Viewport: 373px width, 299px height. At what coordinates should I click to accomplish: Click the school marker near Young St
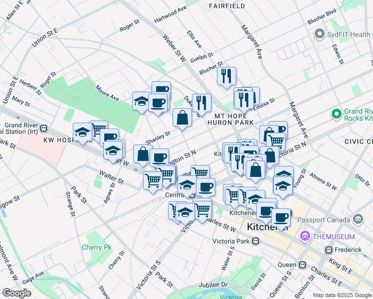(283, 185)
